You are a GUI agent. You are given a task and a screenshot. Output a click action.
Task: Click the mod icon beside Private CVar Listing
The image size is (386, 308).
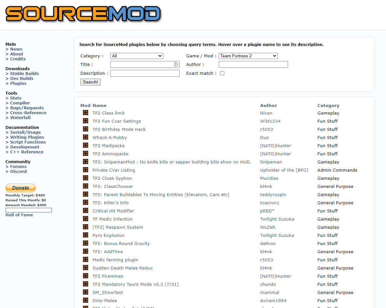click(86, 170)
